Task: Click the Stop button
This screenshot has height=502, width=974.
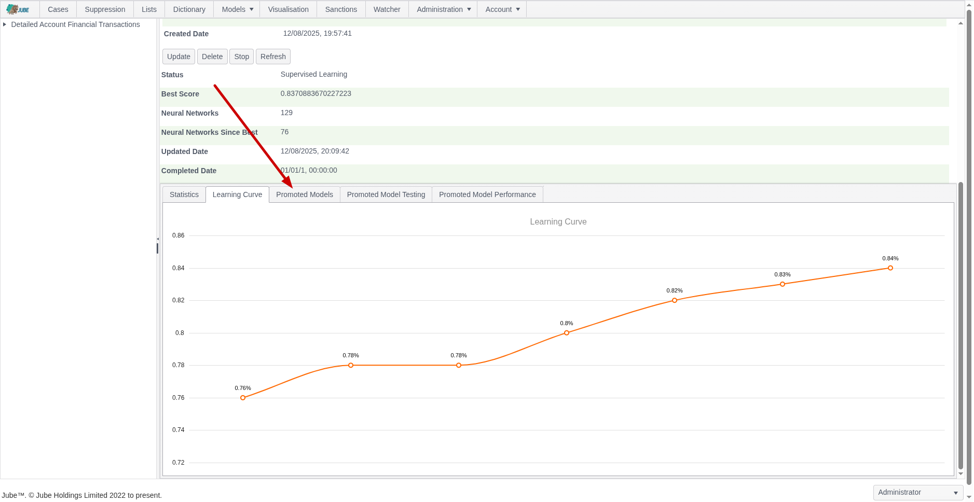Action: click(241, 57)
